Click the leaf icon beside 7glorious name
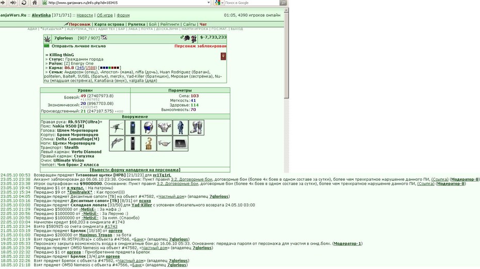The width and height of the screenshot is (480, 269). [x=47, y=39]
